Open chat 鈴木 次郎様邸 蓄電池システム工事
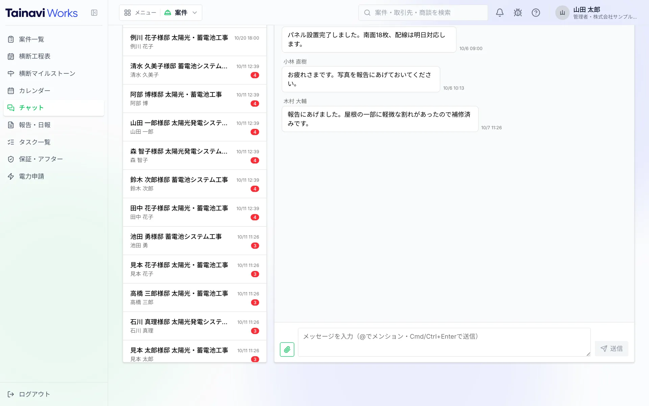 [x=195, y=184]
